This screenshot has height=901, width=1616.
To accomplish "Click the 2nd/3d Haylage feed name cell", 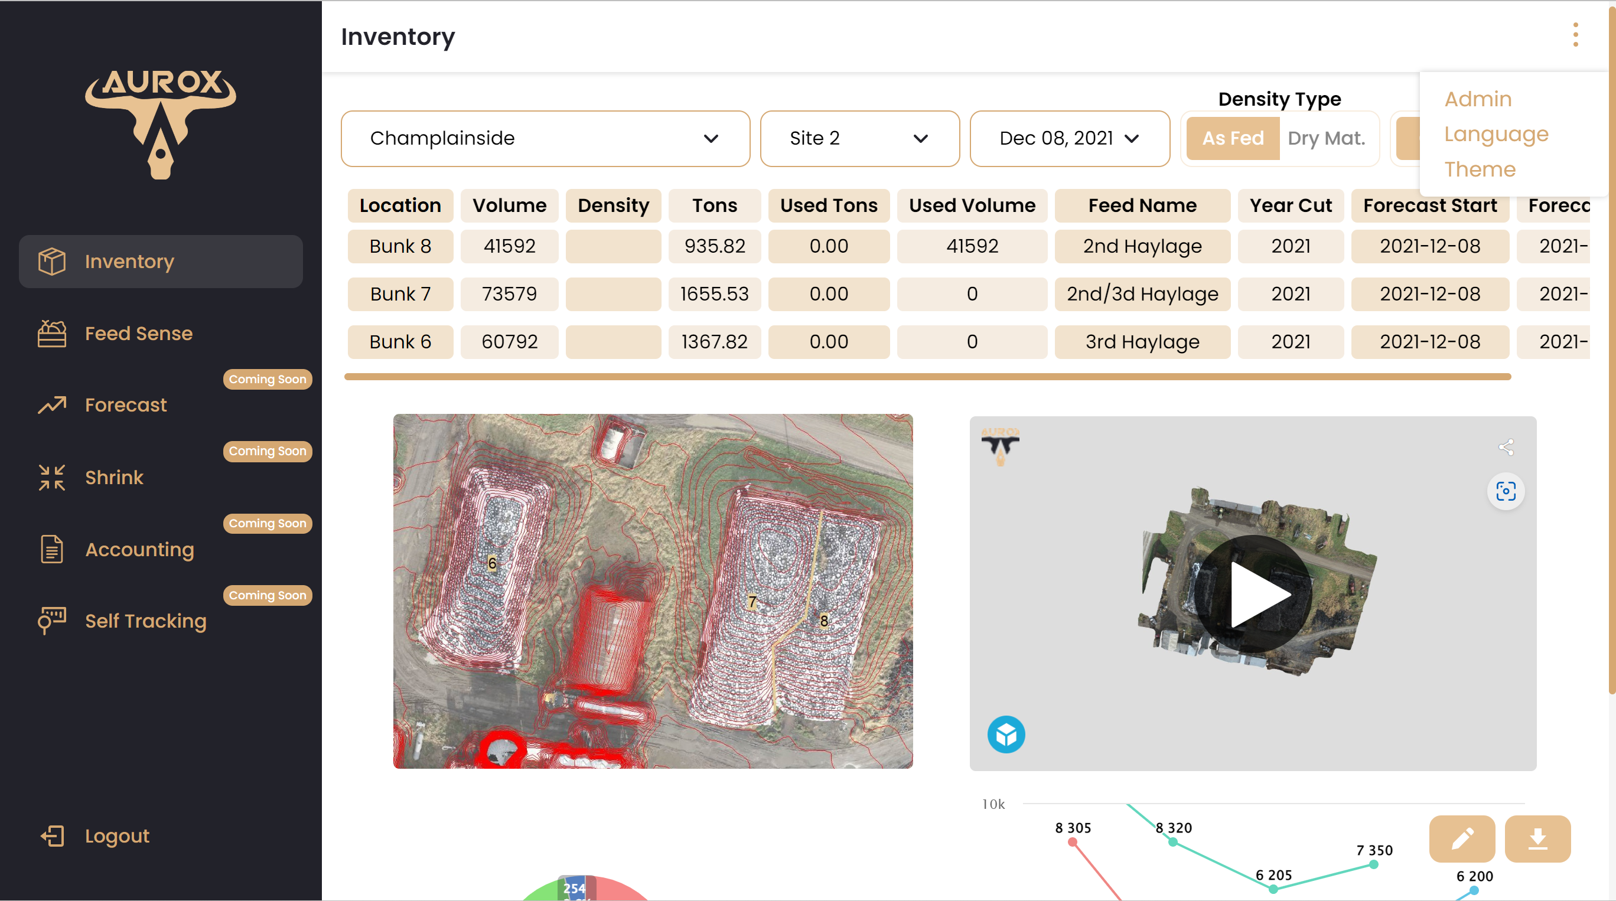I will pos(1142,294).
